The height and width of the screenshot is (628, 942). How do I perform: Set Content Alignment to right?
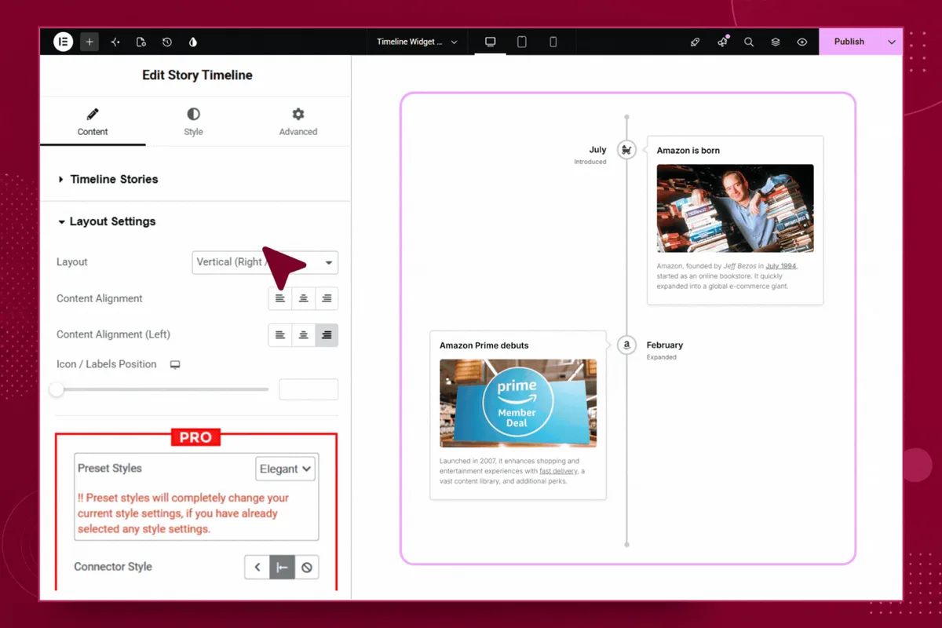click(x=327, y=298)
